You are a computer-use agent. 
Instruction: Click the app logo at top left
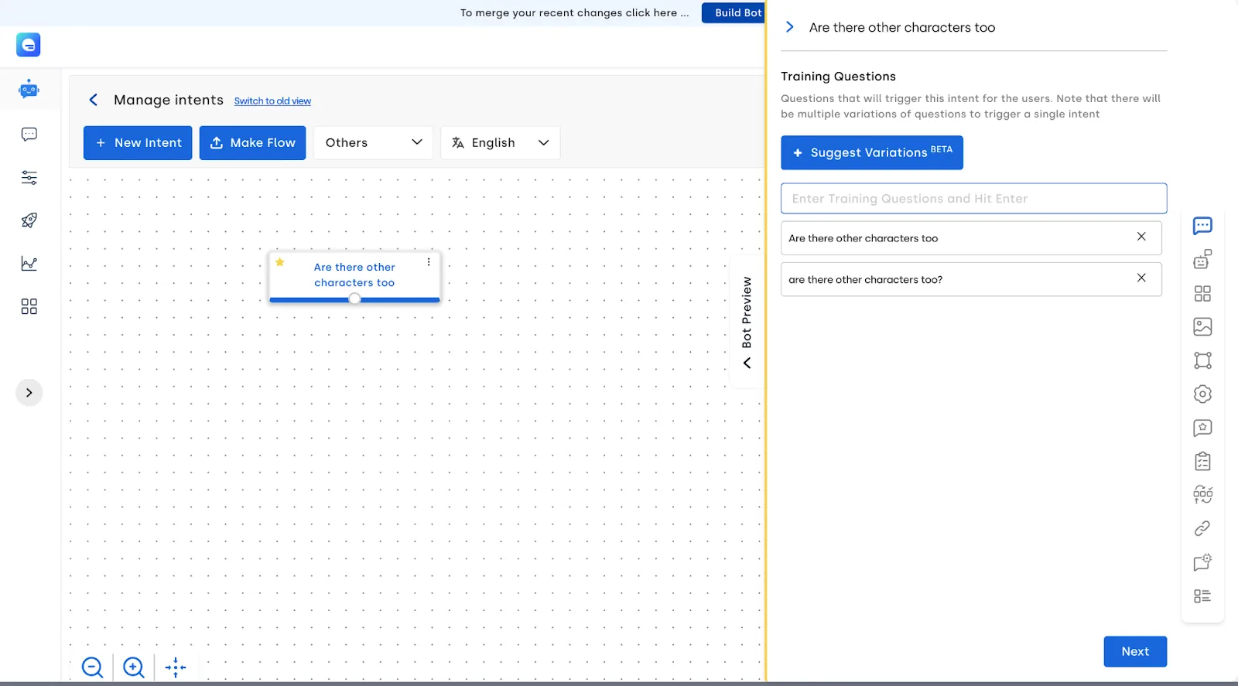point(28,45)
